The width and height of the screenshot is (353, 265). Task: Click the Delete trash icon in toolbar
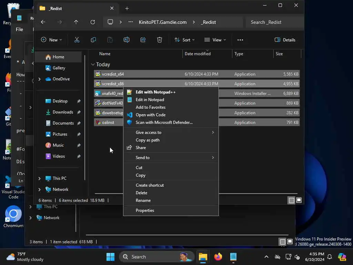[x=159, y=40]
